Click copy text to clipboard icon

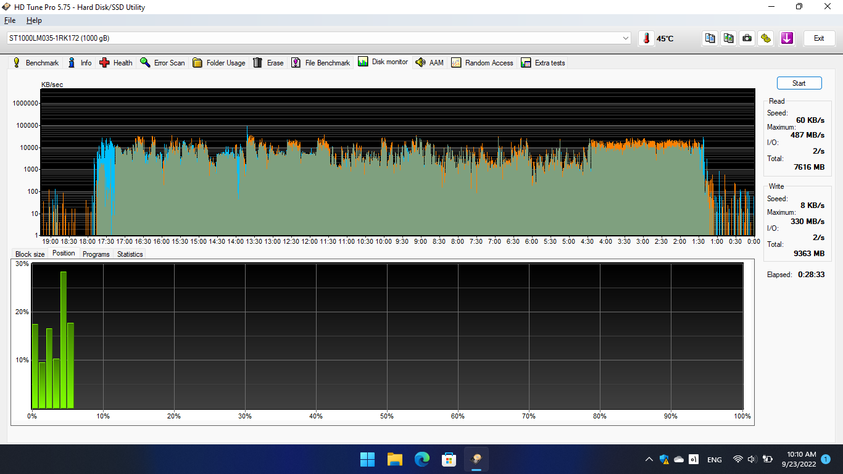[x=710, y=38]
